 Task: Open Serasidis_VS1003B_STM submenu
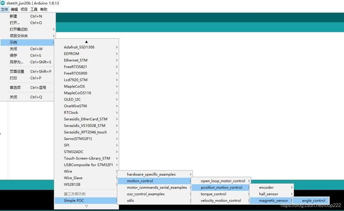tap(86, 126)
